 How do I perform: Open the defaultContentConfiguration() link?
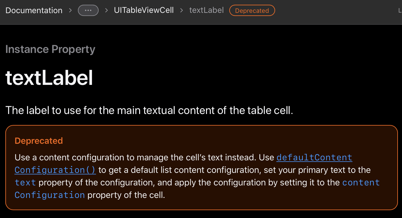[314, 157]
